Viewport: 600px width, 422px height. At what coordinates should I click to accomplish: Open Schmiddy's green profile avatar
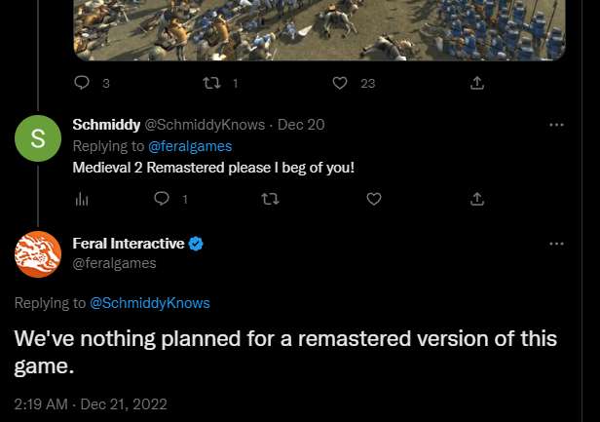point(38,139)
